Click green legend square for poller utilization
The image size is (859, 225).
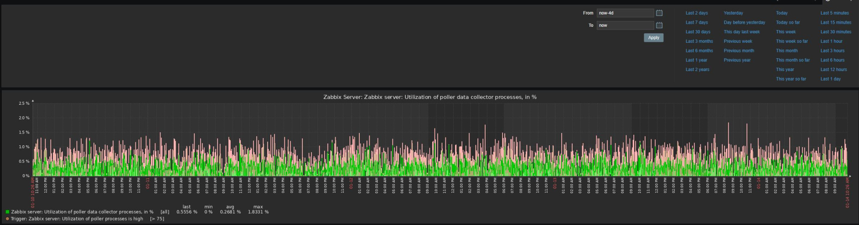(7, 212)
